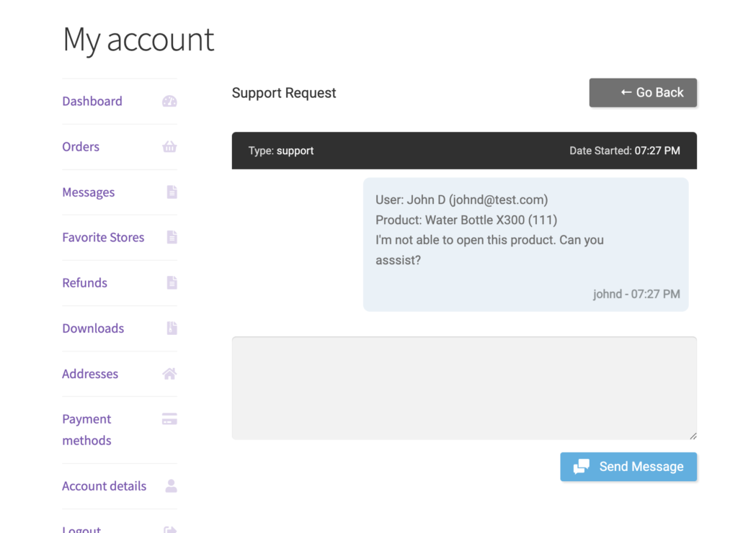Screen dimensions: 738x533
Task: Open Favorite Stores in sidebar
Action: click(x=103, y=237)
